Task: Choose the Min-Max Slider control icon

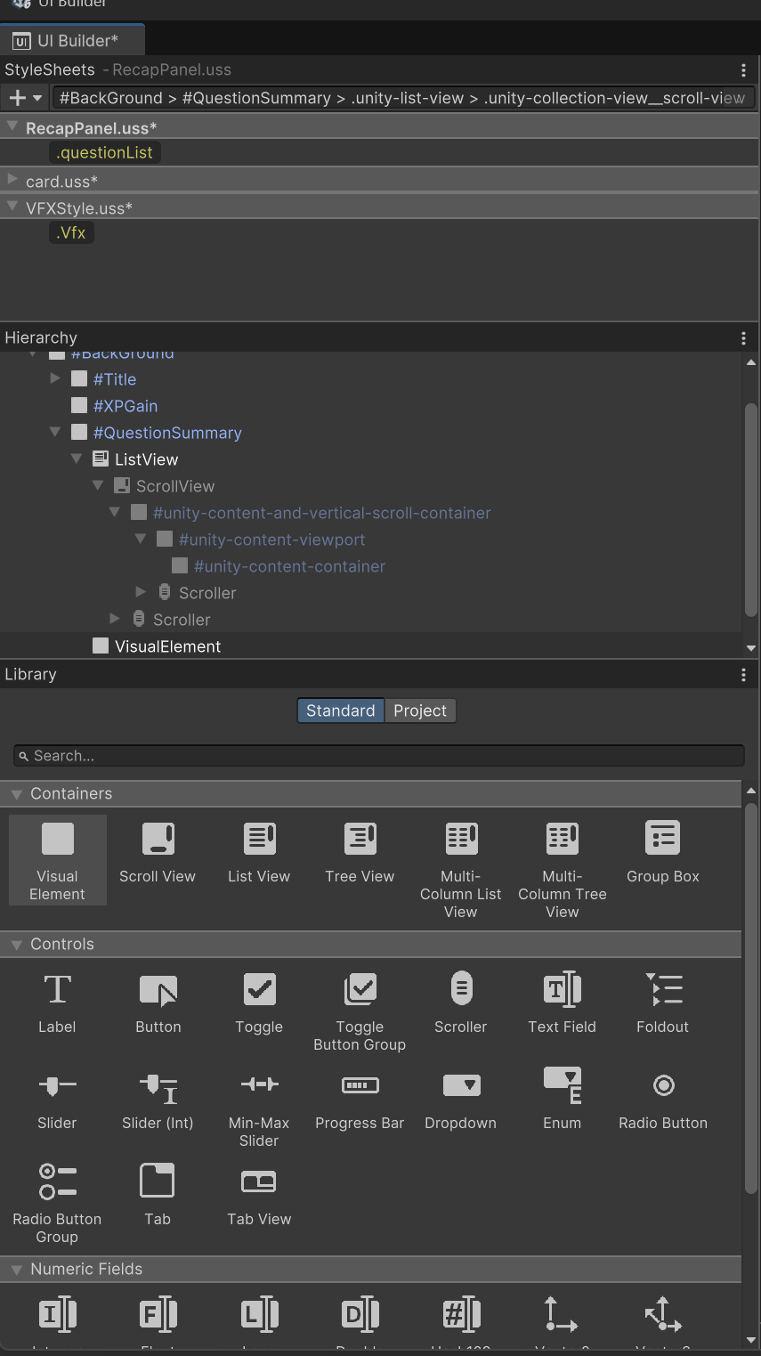Action: 259,1085
